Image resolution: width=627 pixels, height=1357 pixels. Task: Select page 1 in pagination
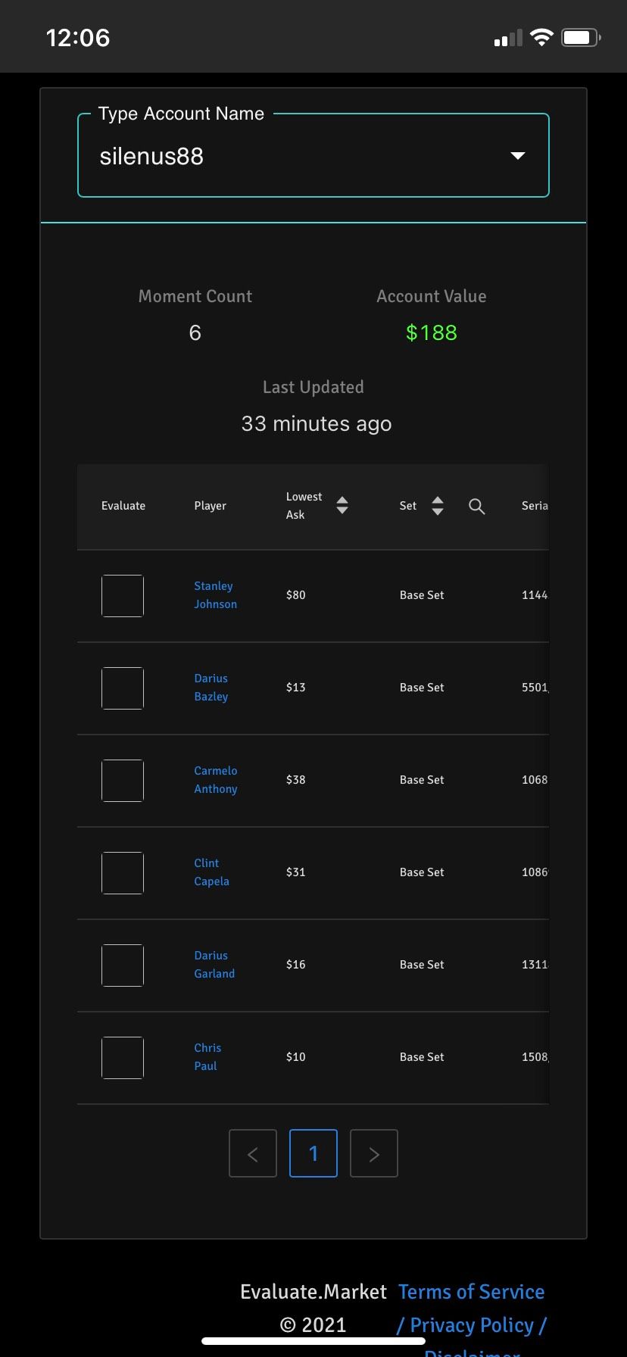(x=313, y=1153)
